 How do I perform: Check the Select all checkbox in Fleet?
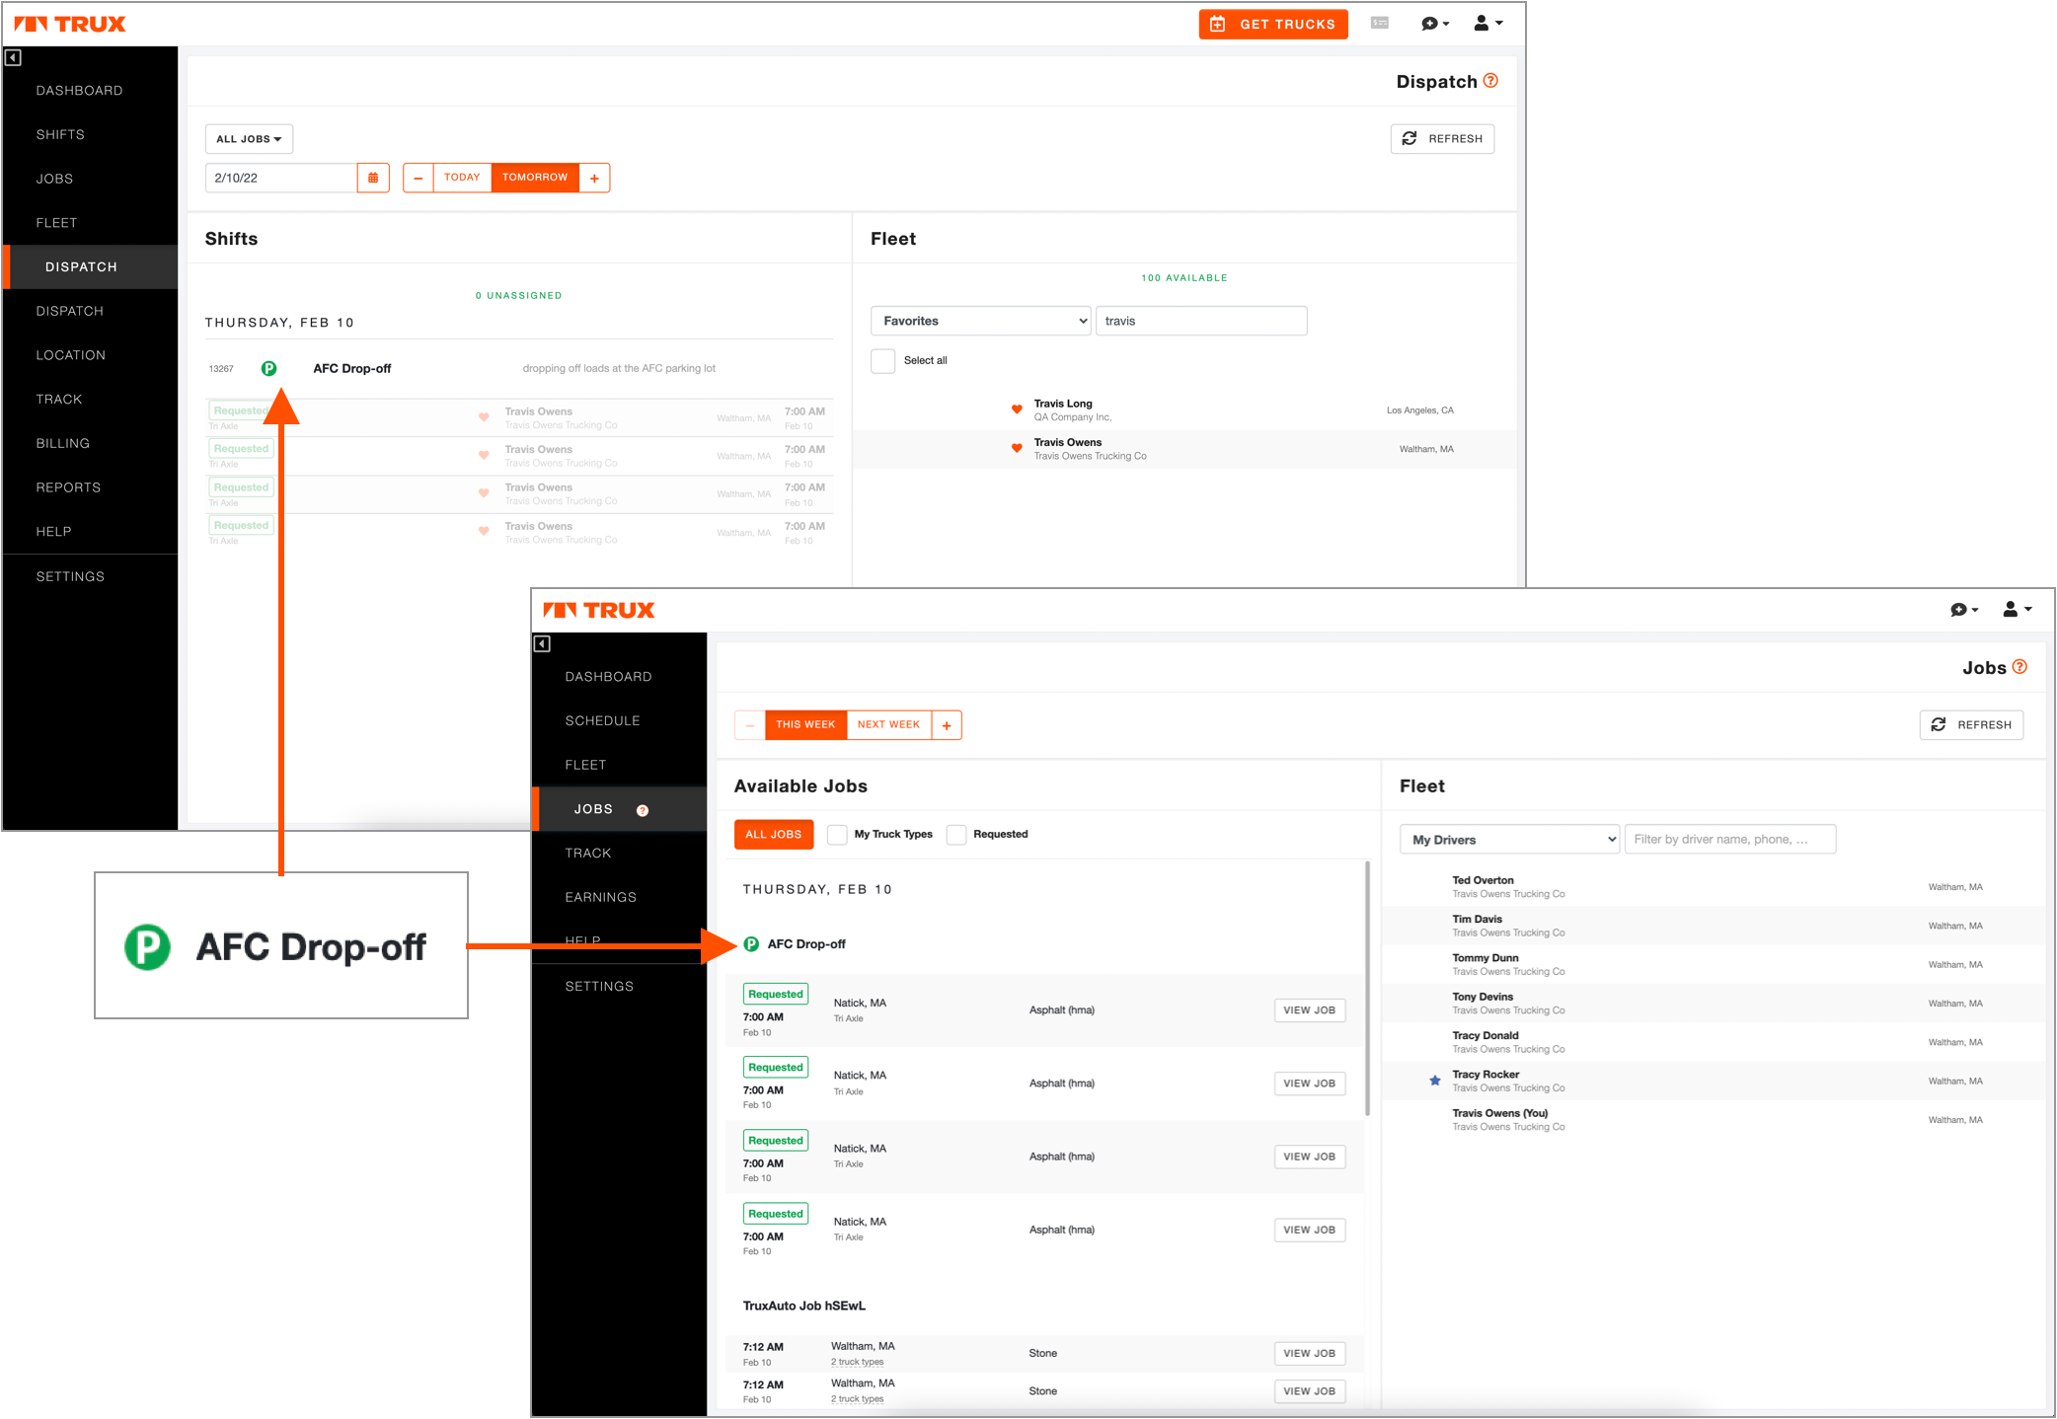pos(883,360)
